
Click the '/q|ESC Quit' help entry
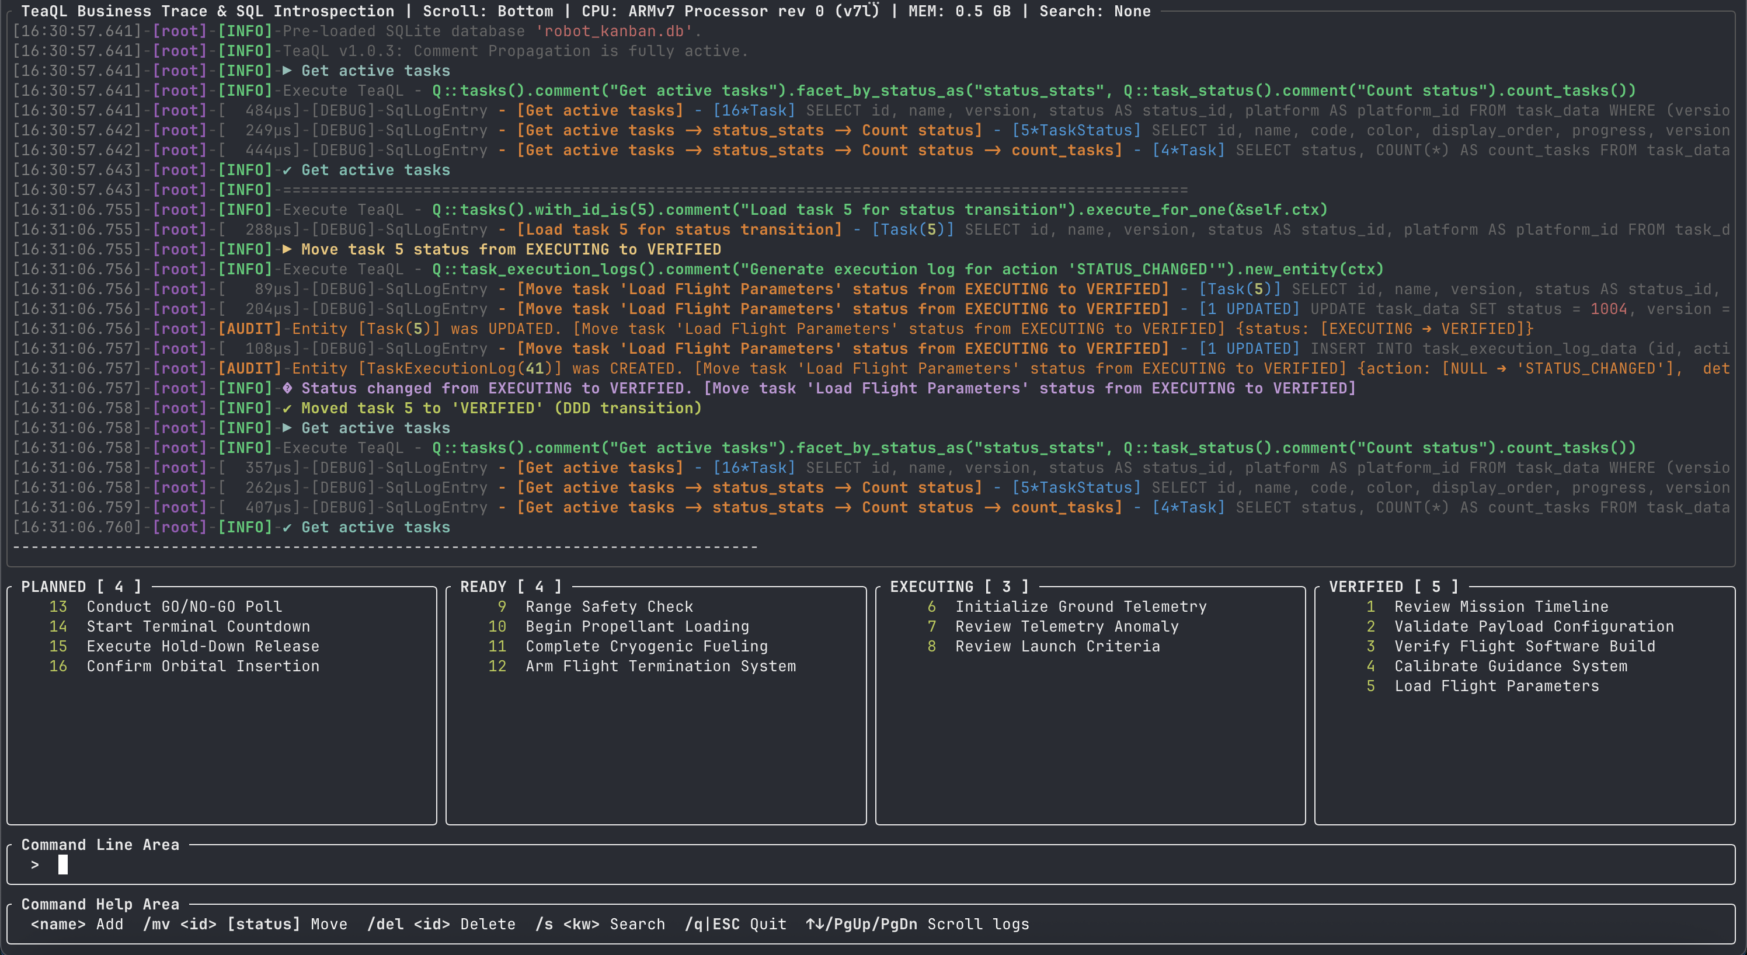tap(735, 925)
